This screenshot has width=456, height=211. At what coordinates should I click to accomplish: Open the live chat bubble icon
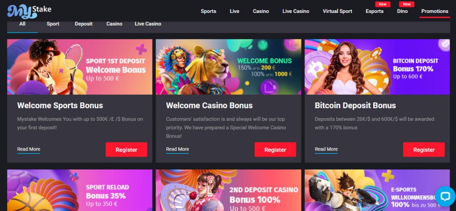(445, 196)
